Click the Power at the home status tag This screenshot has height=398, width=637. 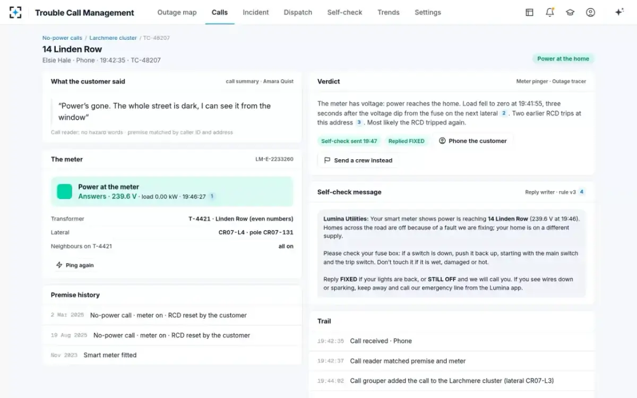[563, 59]
